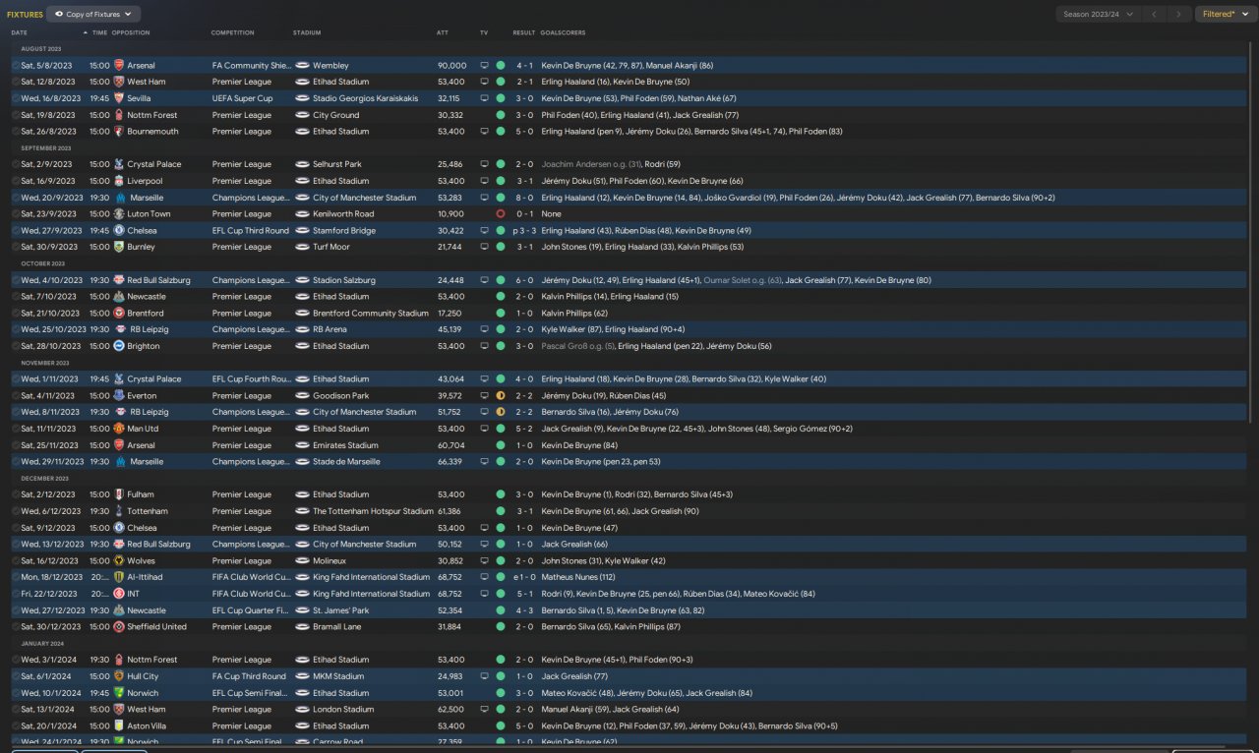Image resolution: width=1259 pixels, height=753 pixels.
Task: Click the Wolves club badge
Action: [x=119, y=560]
